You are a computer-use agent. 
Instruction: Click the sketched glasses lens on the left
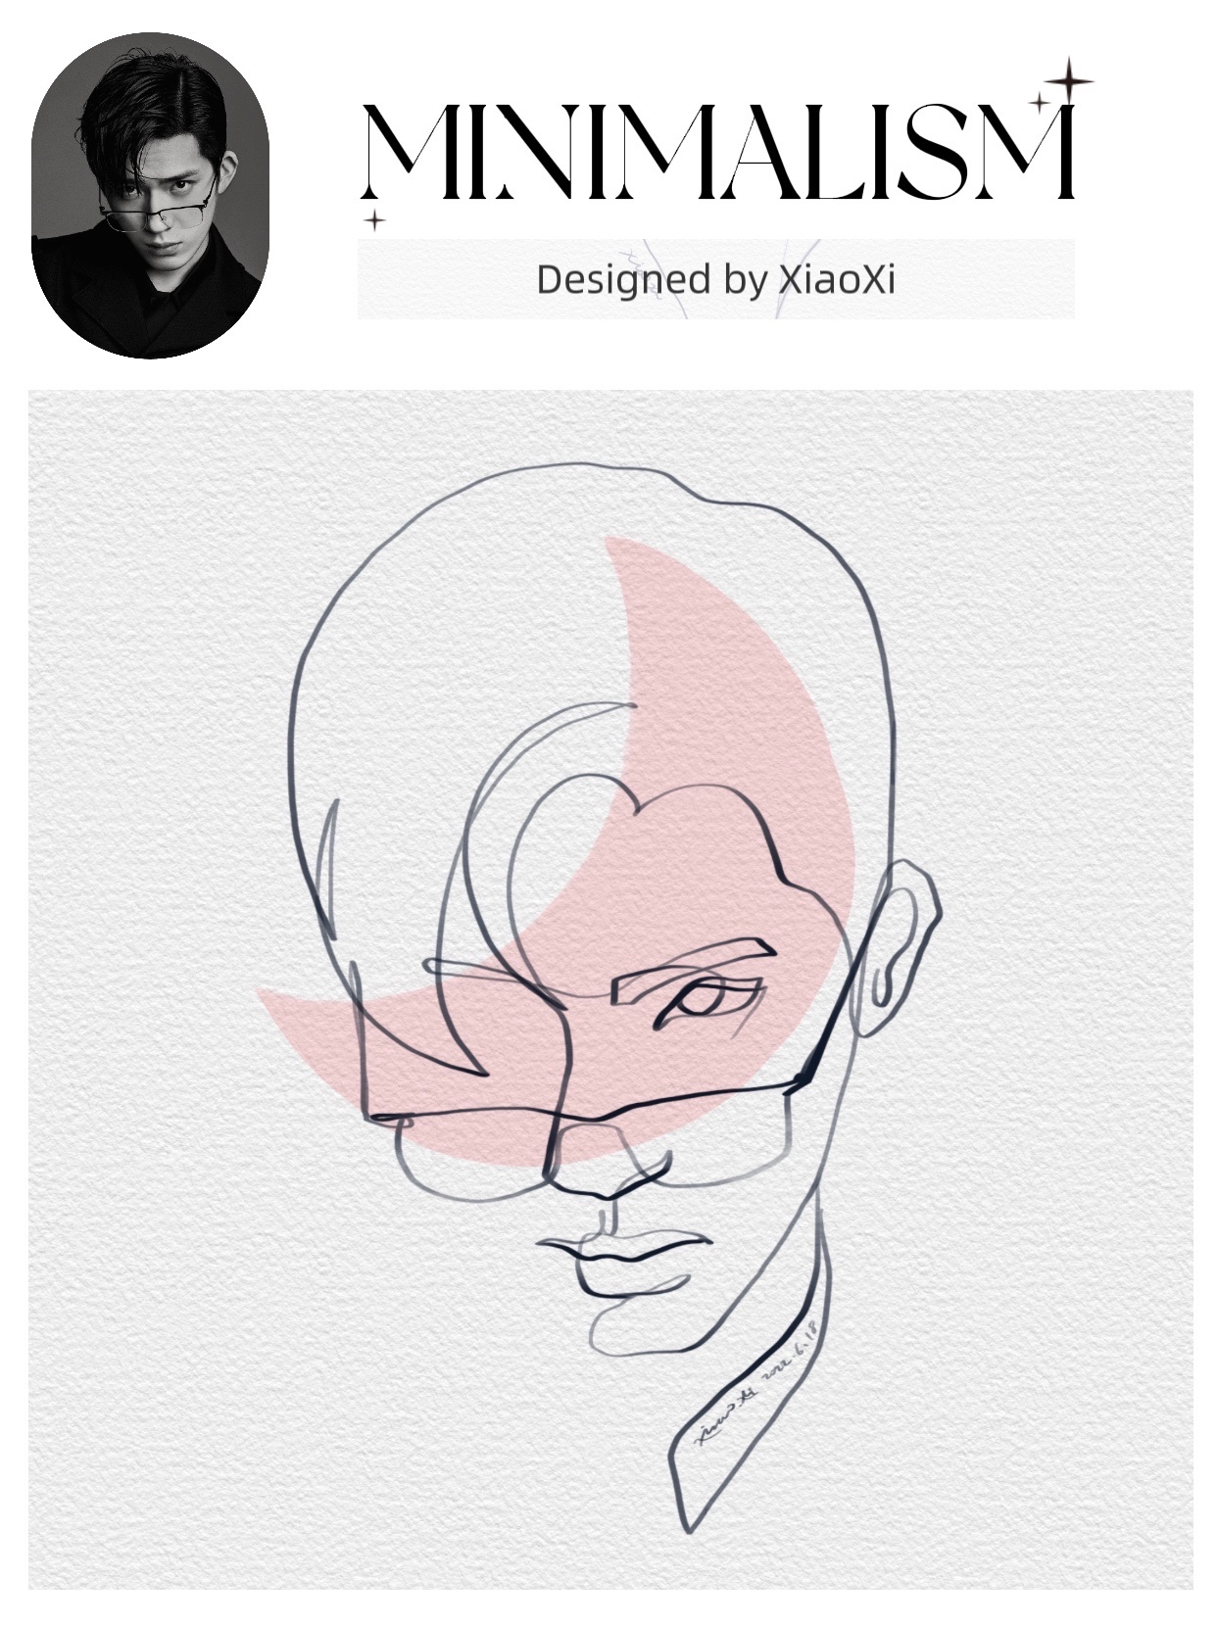pyautogui.click(x=468, y=1154)
